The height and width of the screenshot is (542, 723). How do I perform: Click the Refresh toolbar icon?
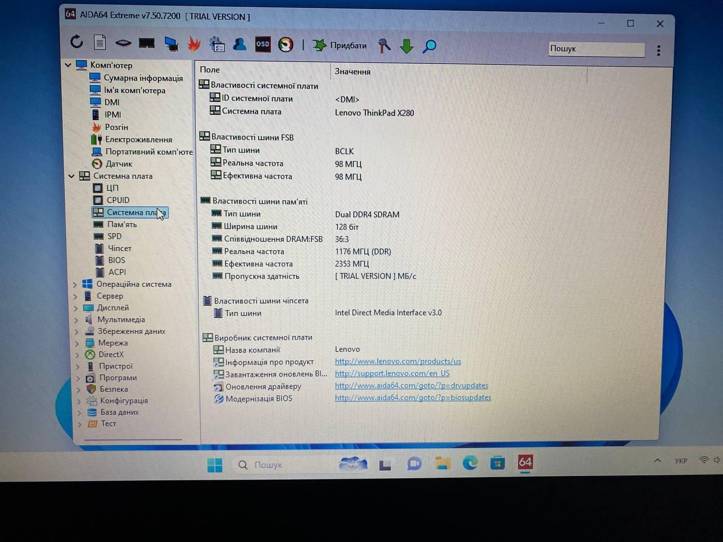pyautogui.click(x=77, y=41)
